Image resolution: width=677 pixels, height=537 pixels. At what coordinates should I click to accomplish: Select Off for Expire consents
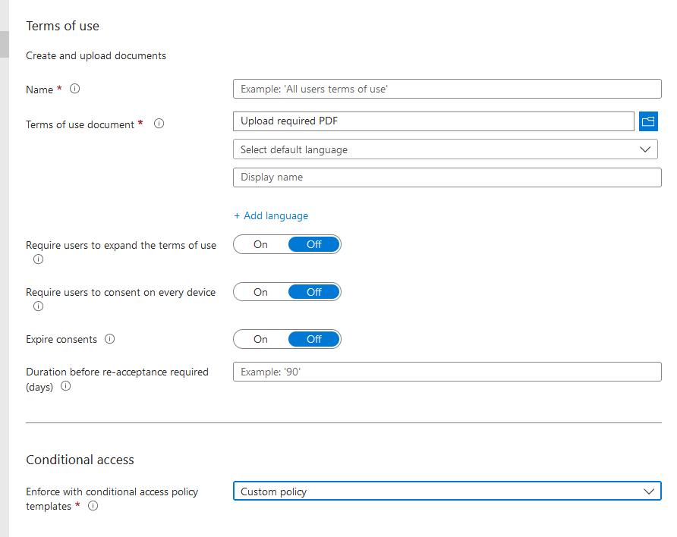pos(314,339)
